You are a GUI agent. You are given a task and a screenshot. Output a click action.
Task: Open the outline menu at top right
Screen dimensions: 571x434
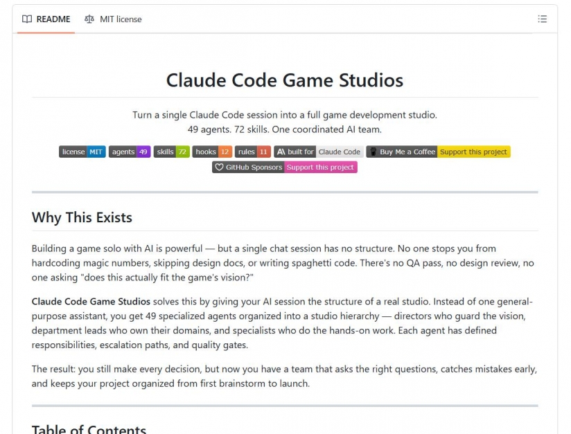point(543,19)
